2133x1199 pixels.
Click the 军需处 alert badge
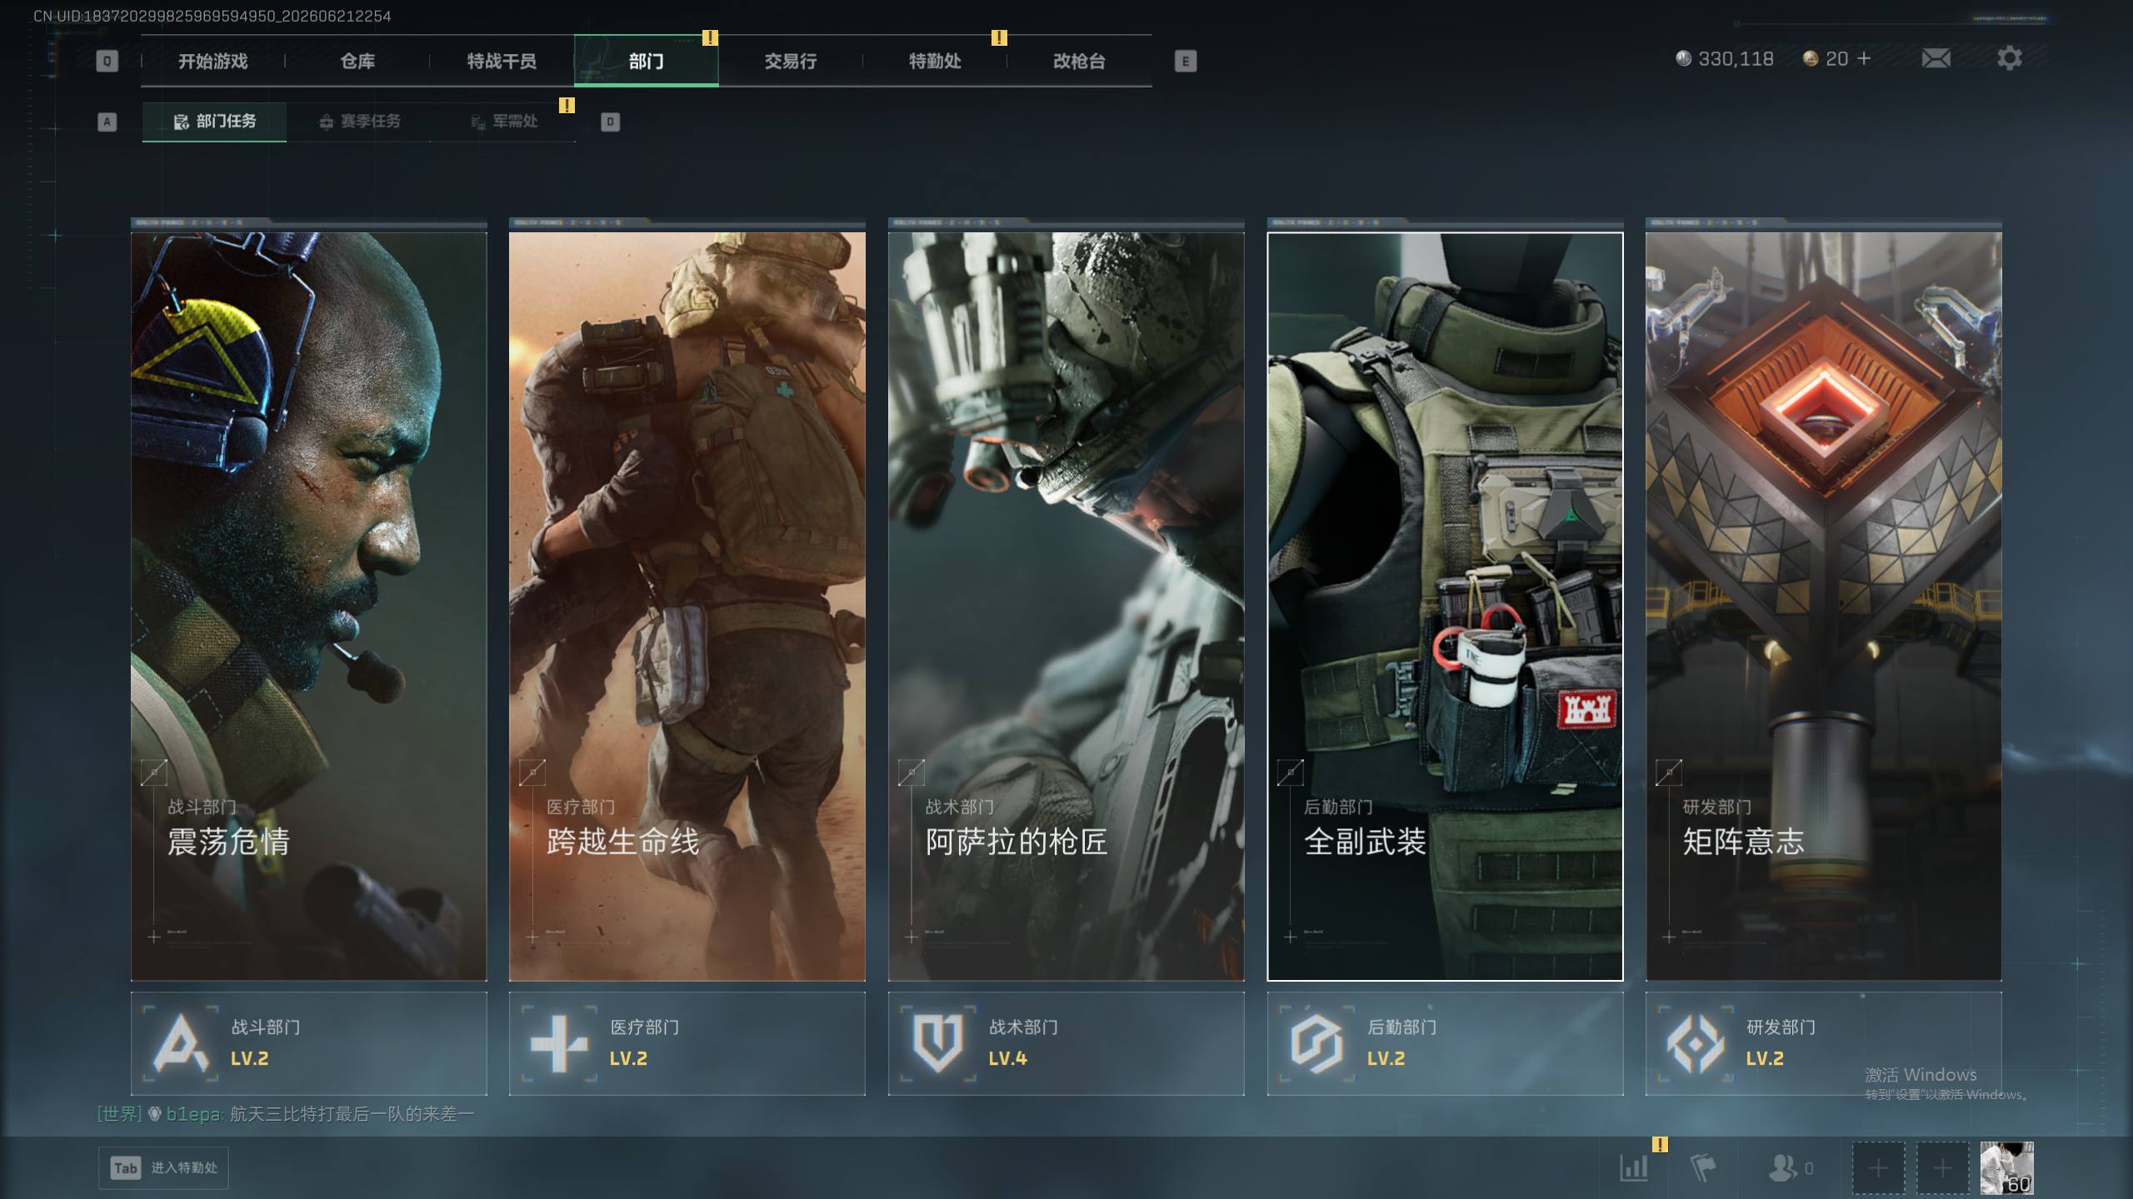[567, 105]
